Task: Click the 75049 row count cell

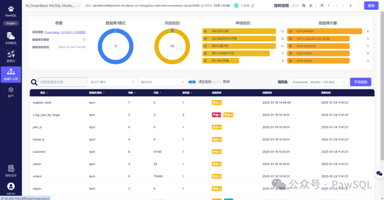Action: click(x=158, y=176)
